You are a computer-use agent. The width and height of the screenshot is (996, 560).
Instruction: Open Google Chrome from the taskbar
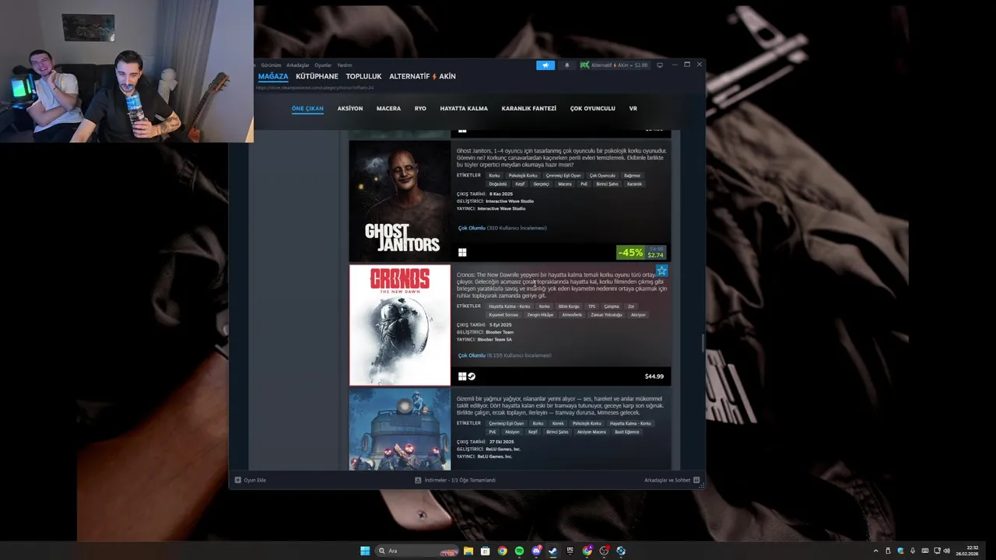click(503, 551)
